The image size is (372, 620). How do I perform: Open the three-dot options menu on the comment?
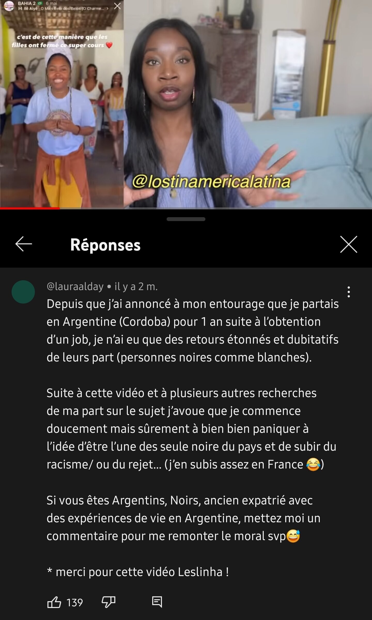[x=349, y=292]
